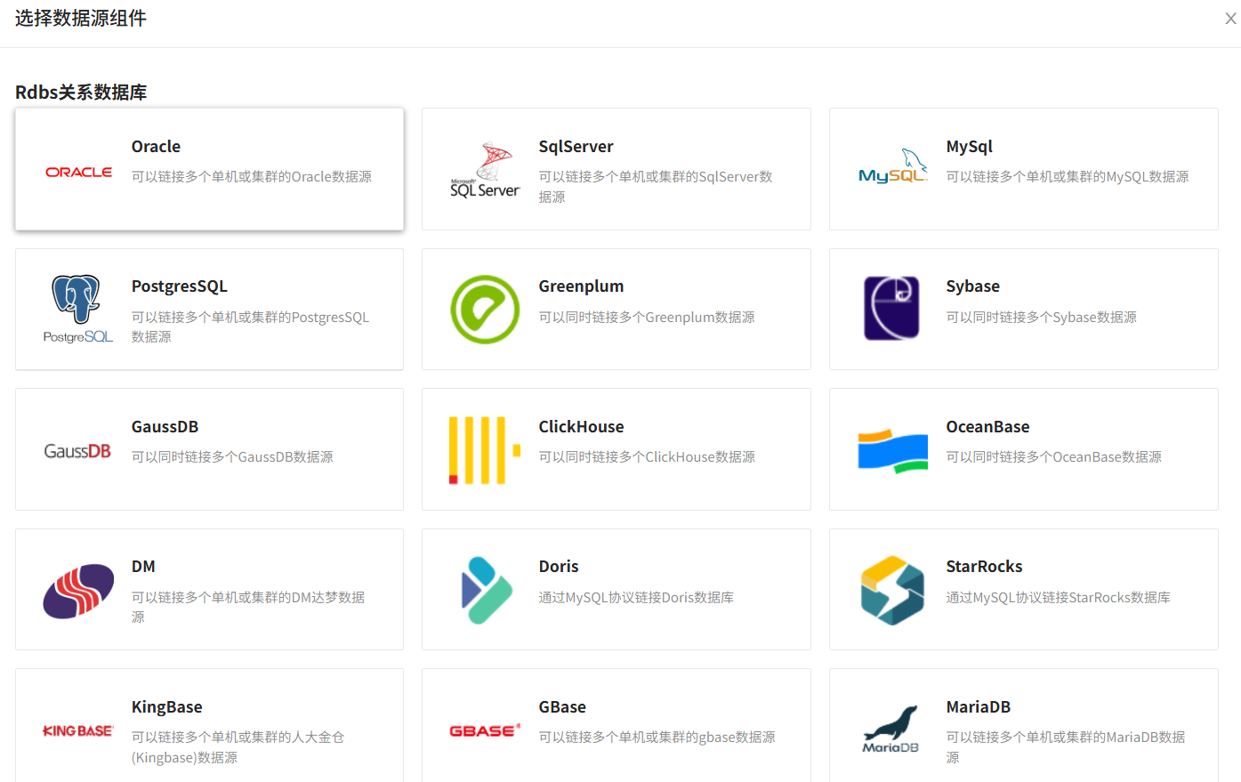This screenshot has height=782, width=1241.
Task: Open the Oracle data source card
Action: pos(209,169)
